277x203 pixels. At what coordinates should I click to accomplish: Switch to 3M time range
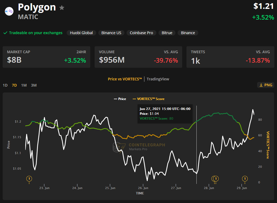click(x=34, y=85)
